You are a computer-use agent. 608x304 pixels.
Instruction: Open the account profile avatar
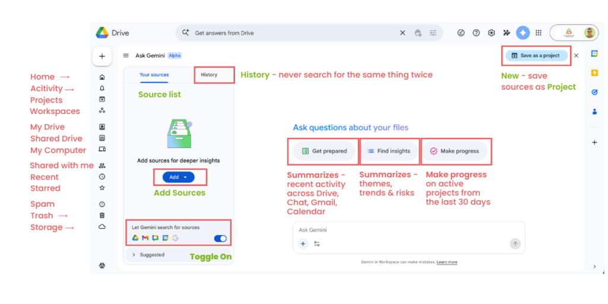pyautogui.click(x=590, y=33)
